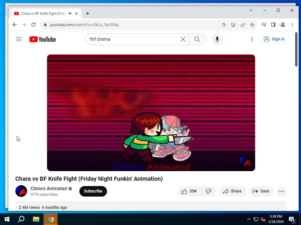
Task: Dislike this video
Action: [209, 191]
